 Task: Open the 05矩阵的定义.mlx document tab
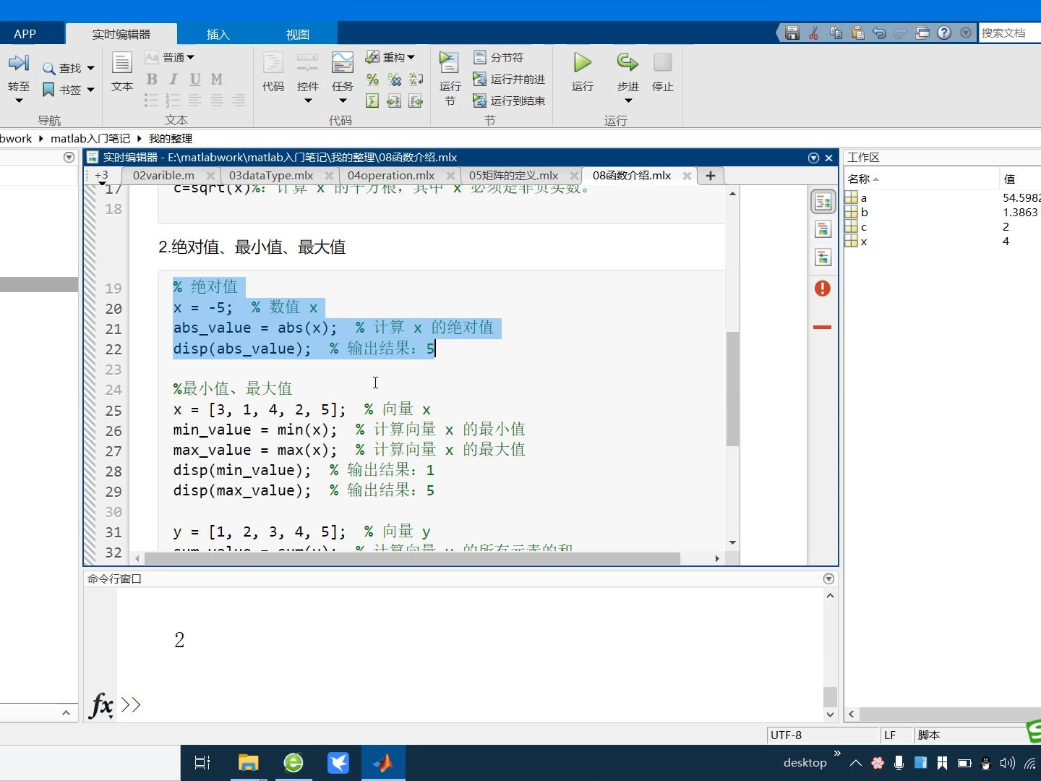coord(513,176)
